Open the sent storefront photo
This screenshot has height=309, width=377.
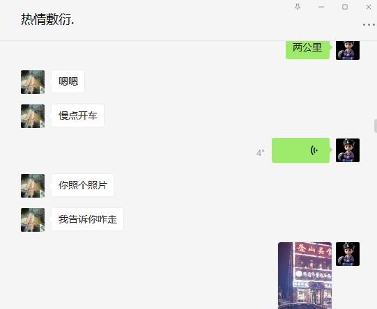(x=305, y=276)
